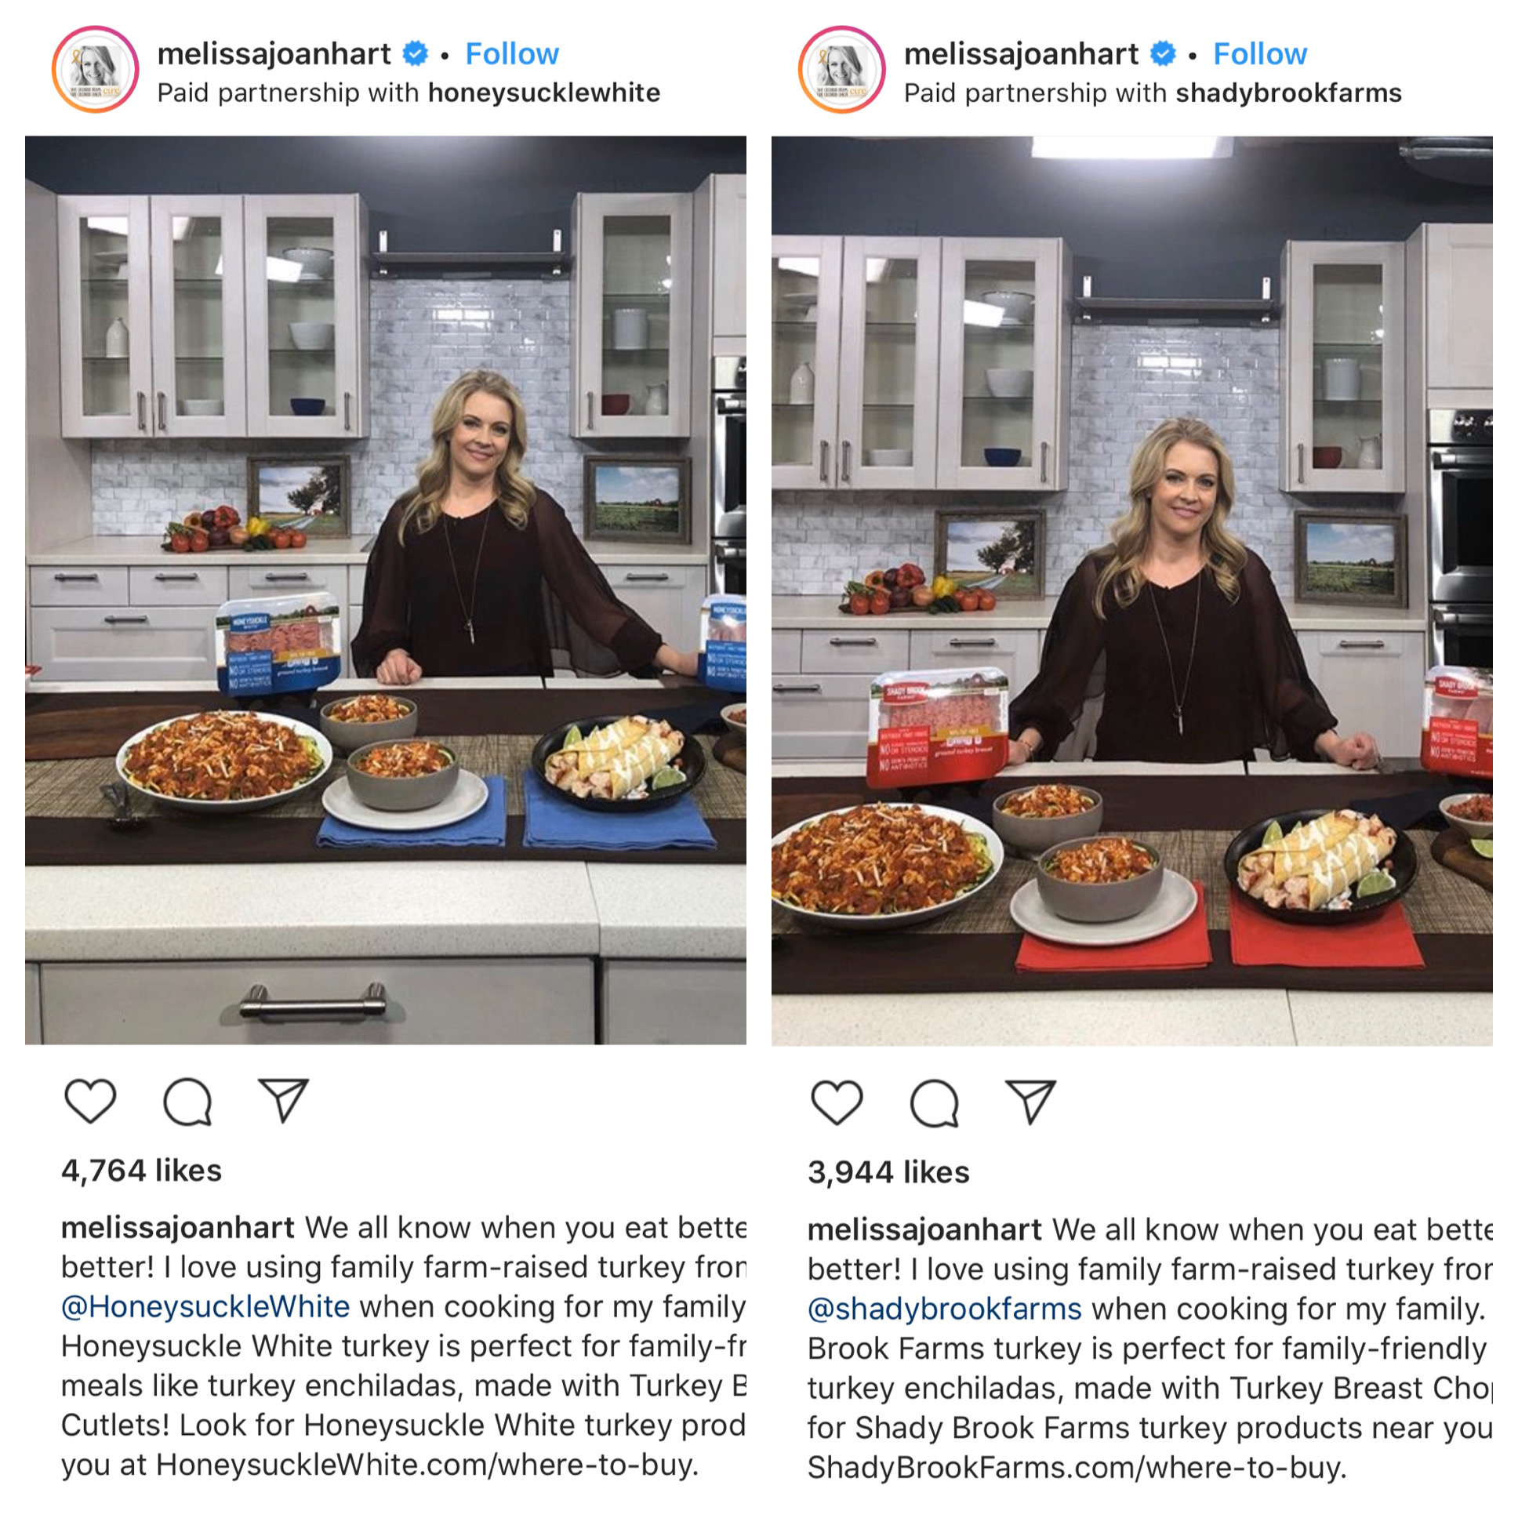
Task: Share the honeysucklewhite post via paper plane
Action: pyautogui.click(x=284, y=1100)
